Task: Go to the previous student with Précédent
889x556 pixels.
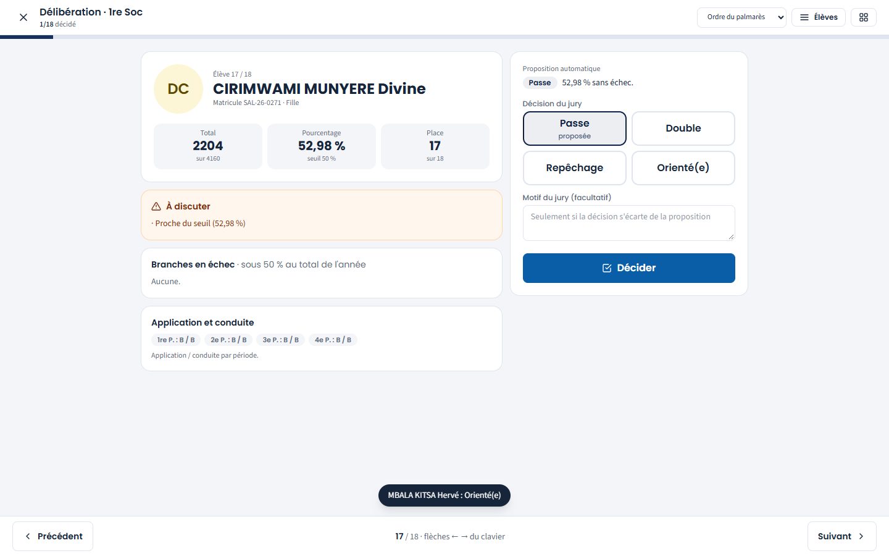Action: pos(53,536)
